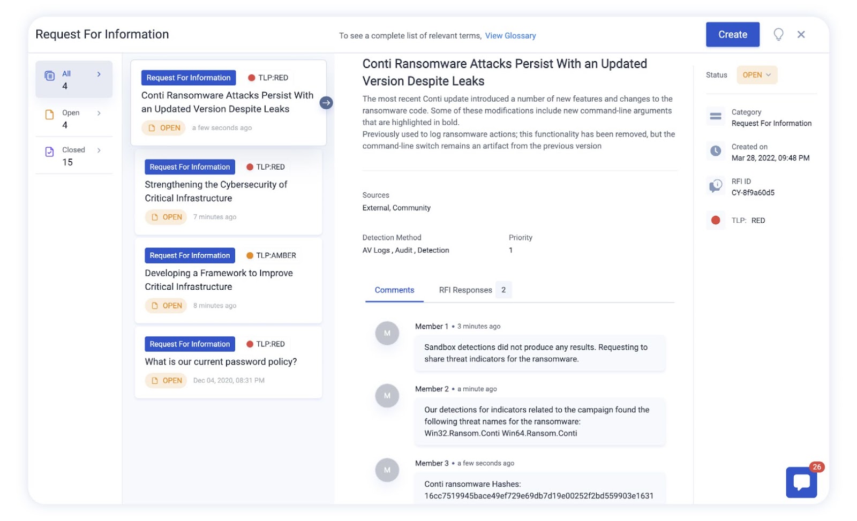The height and width of the screenshot is (521, 857).
Task: Click the Conti ransomware Hashes comment
Action: [x=539, y=488]
